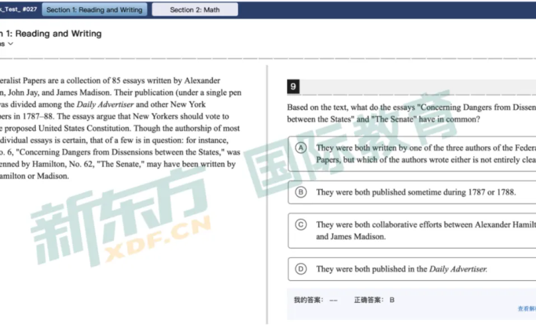Image resolution: width=536 pixels, height=335 pixels.
Task: Click answer text 'published sometime during 1787 or 1788'
Action: click(x=415, y=192)
